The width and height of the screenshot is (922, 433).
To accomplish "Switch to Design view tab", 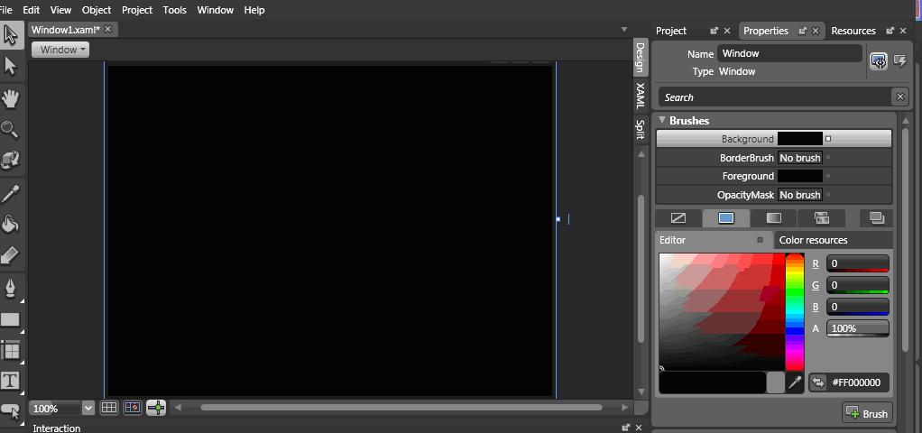I will pyautogui.click(x=641, y=57).
